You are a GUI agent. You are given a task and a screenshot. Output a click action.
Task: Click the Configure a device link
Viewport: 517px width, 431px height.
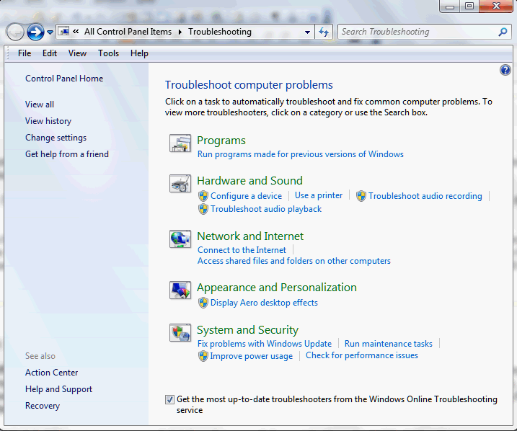pyautogui.click(x=246, y=196)
